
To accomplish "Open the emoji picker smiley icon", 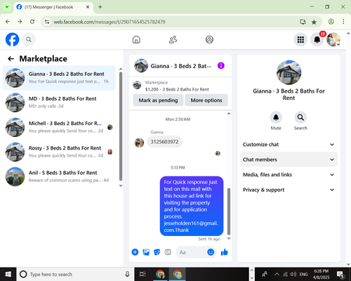I will 211,252.
